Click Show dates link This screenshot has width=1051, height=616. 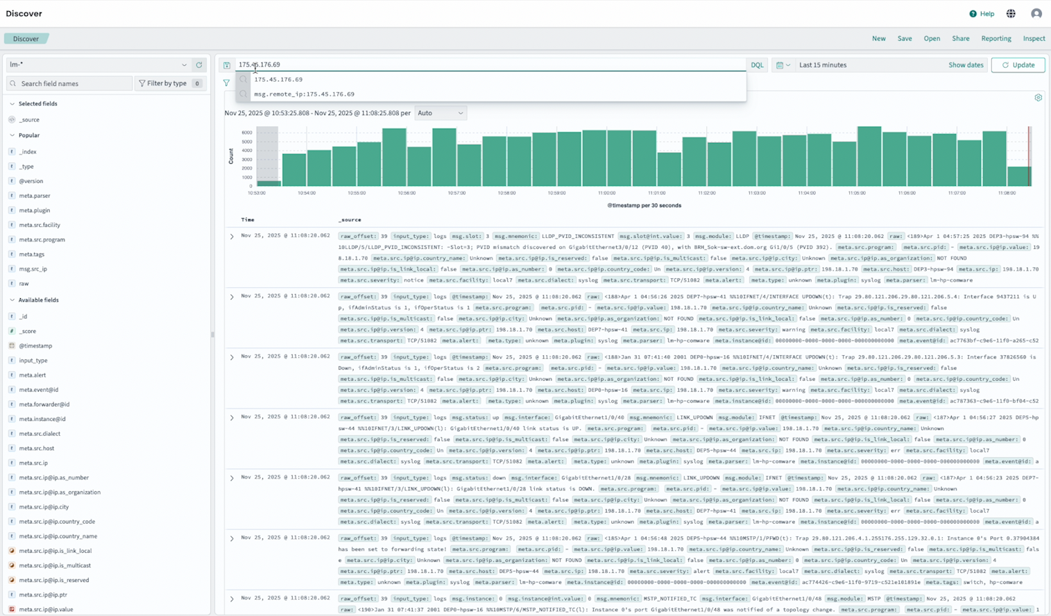coord(966,65)
